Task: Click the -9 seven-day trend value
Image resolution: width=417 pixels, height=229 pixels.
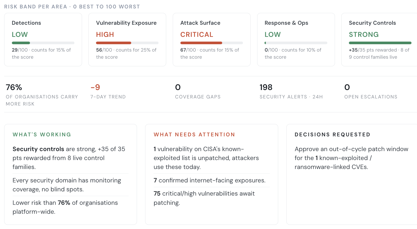Action: pos(95,87)
